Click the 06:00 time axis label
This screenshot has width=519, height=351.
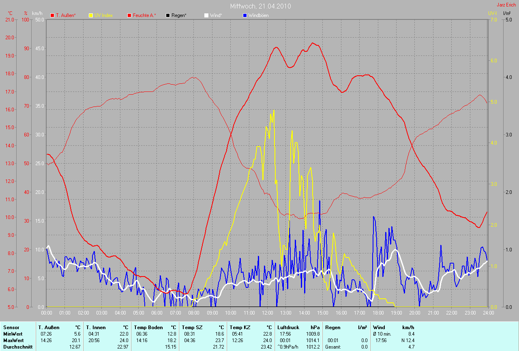tap(157, 313)
